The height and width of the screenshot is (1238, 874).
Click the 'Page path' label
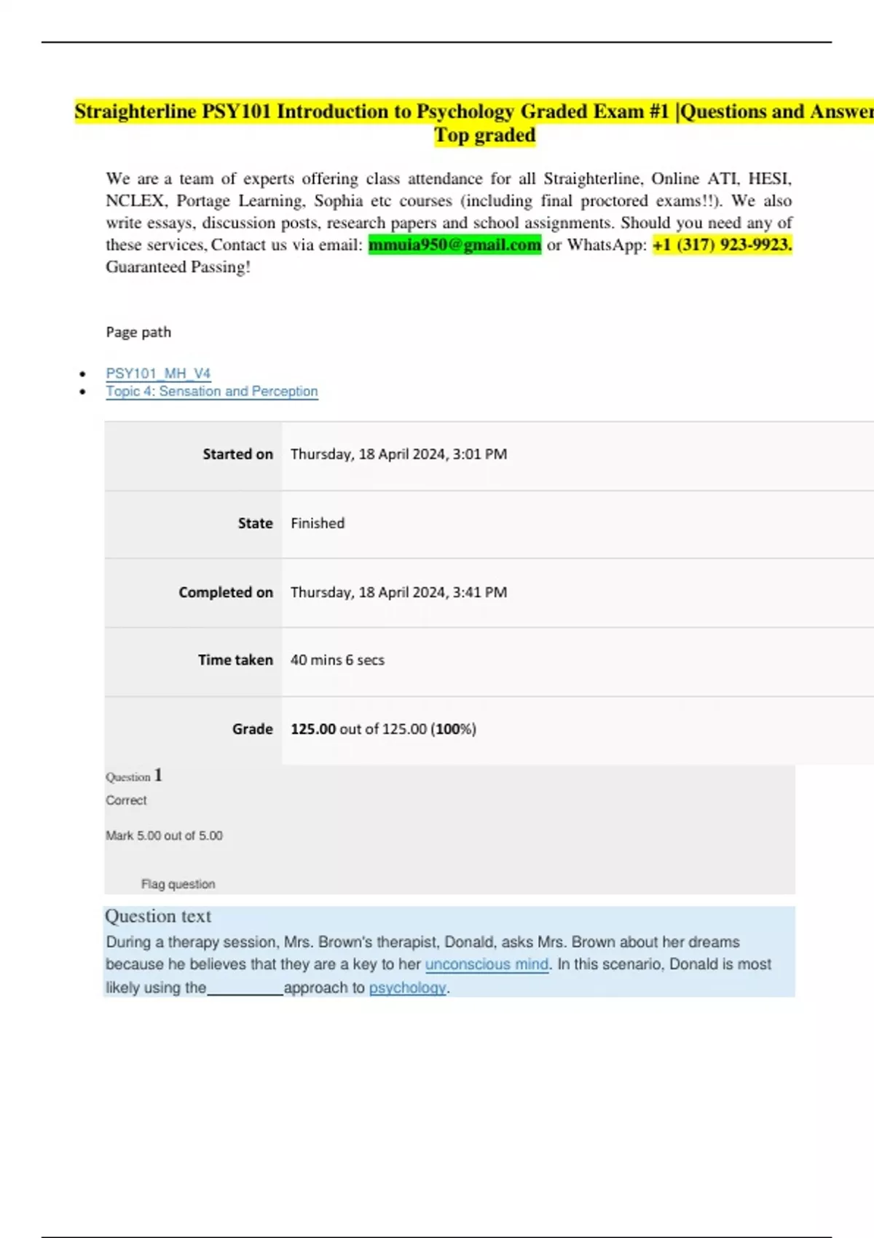pos(138,332)
